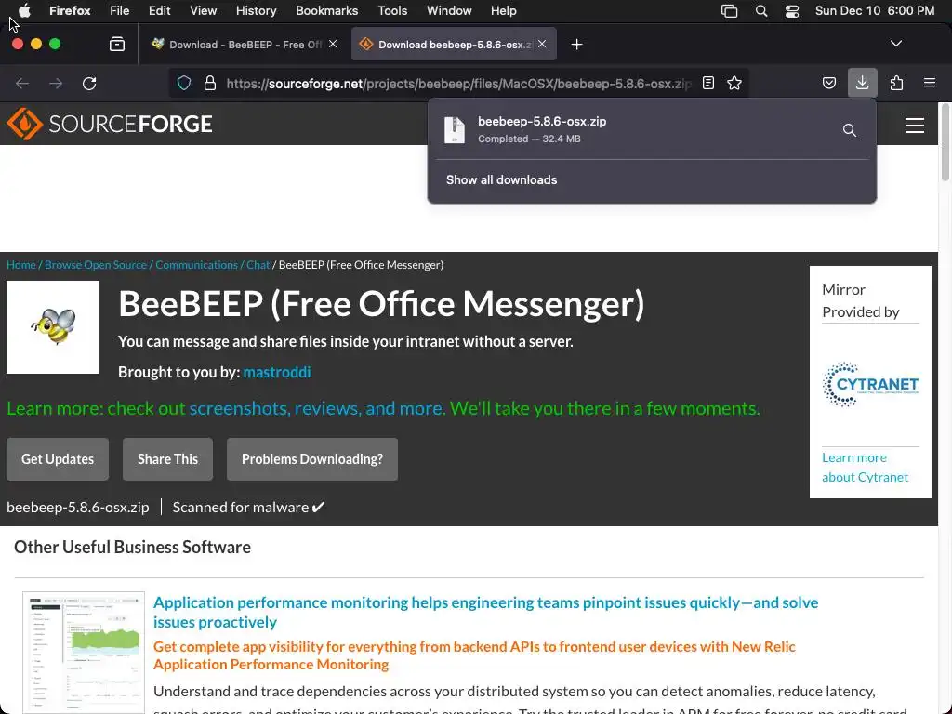Click beebeep-5.8.6-osx.zip filename text below buttons
Image resolution: width=952 pixels, height=714 pixels.
[78, 507]
